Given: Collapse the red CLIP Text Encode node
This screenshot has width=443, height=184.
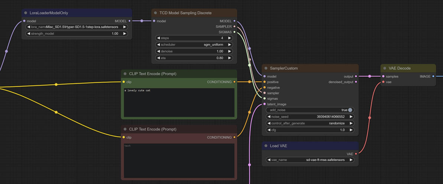Looking at the screenshot, I should click(125, 129).
